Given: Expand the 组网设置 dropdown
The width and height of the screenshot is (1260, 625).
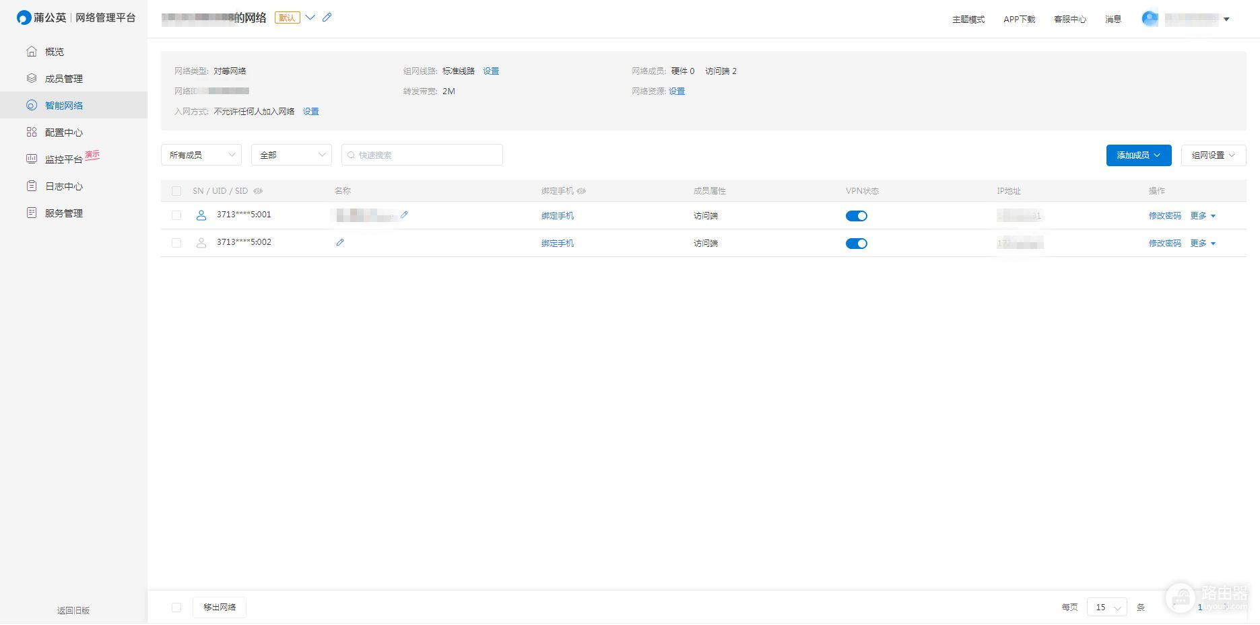Looking at the screenshot, I should pos(1213,155).
